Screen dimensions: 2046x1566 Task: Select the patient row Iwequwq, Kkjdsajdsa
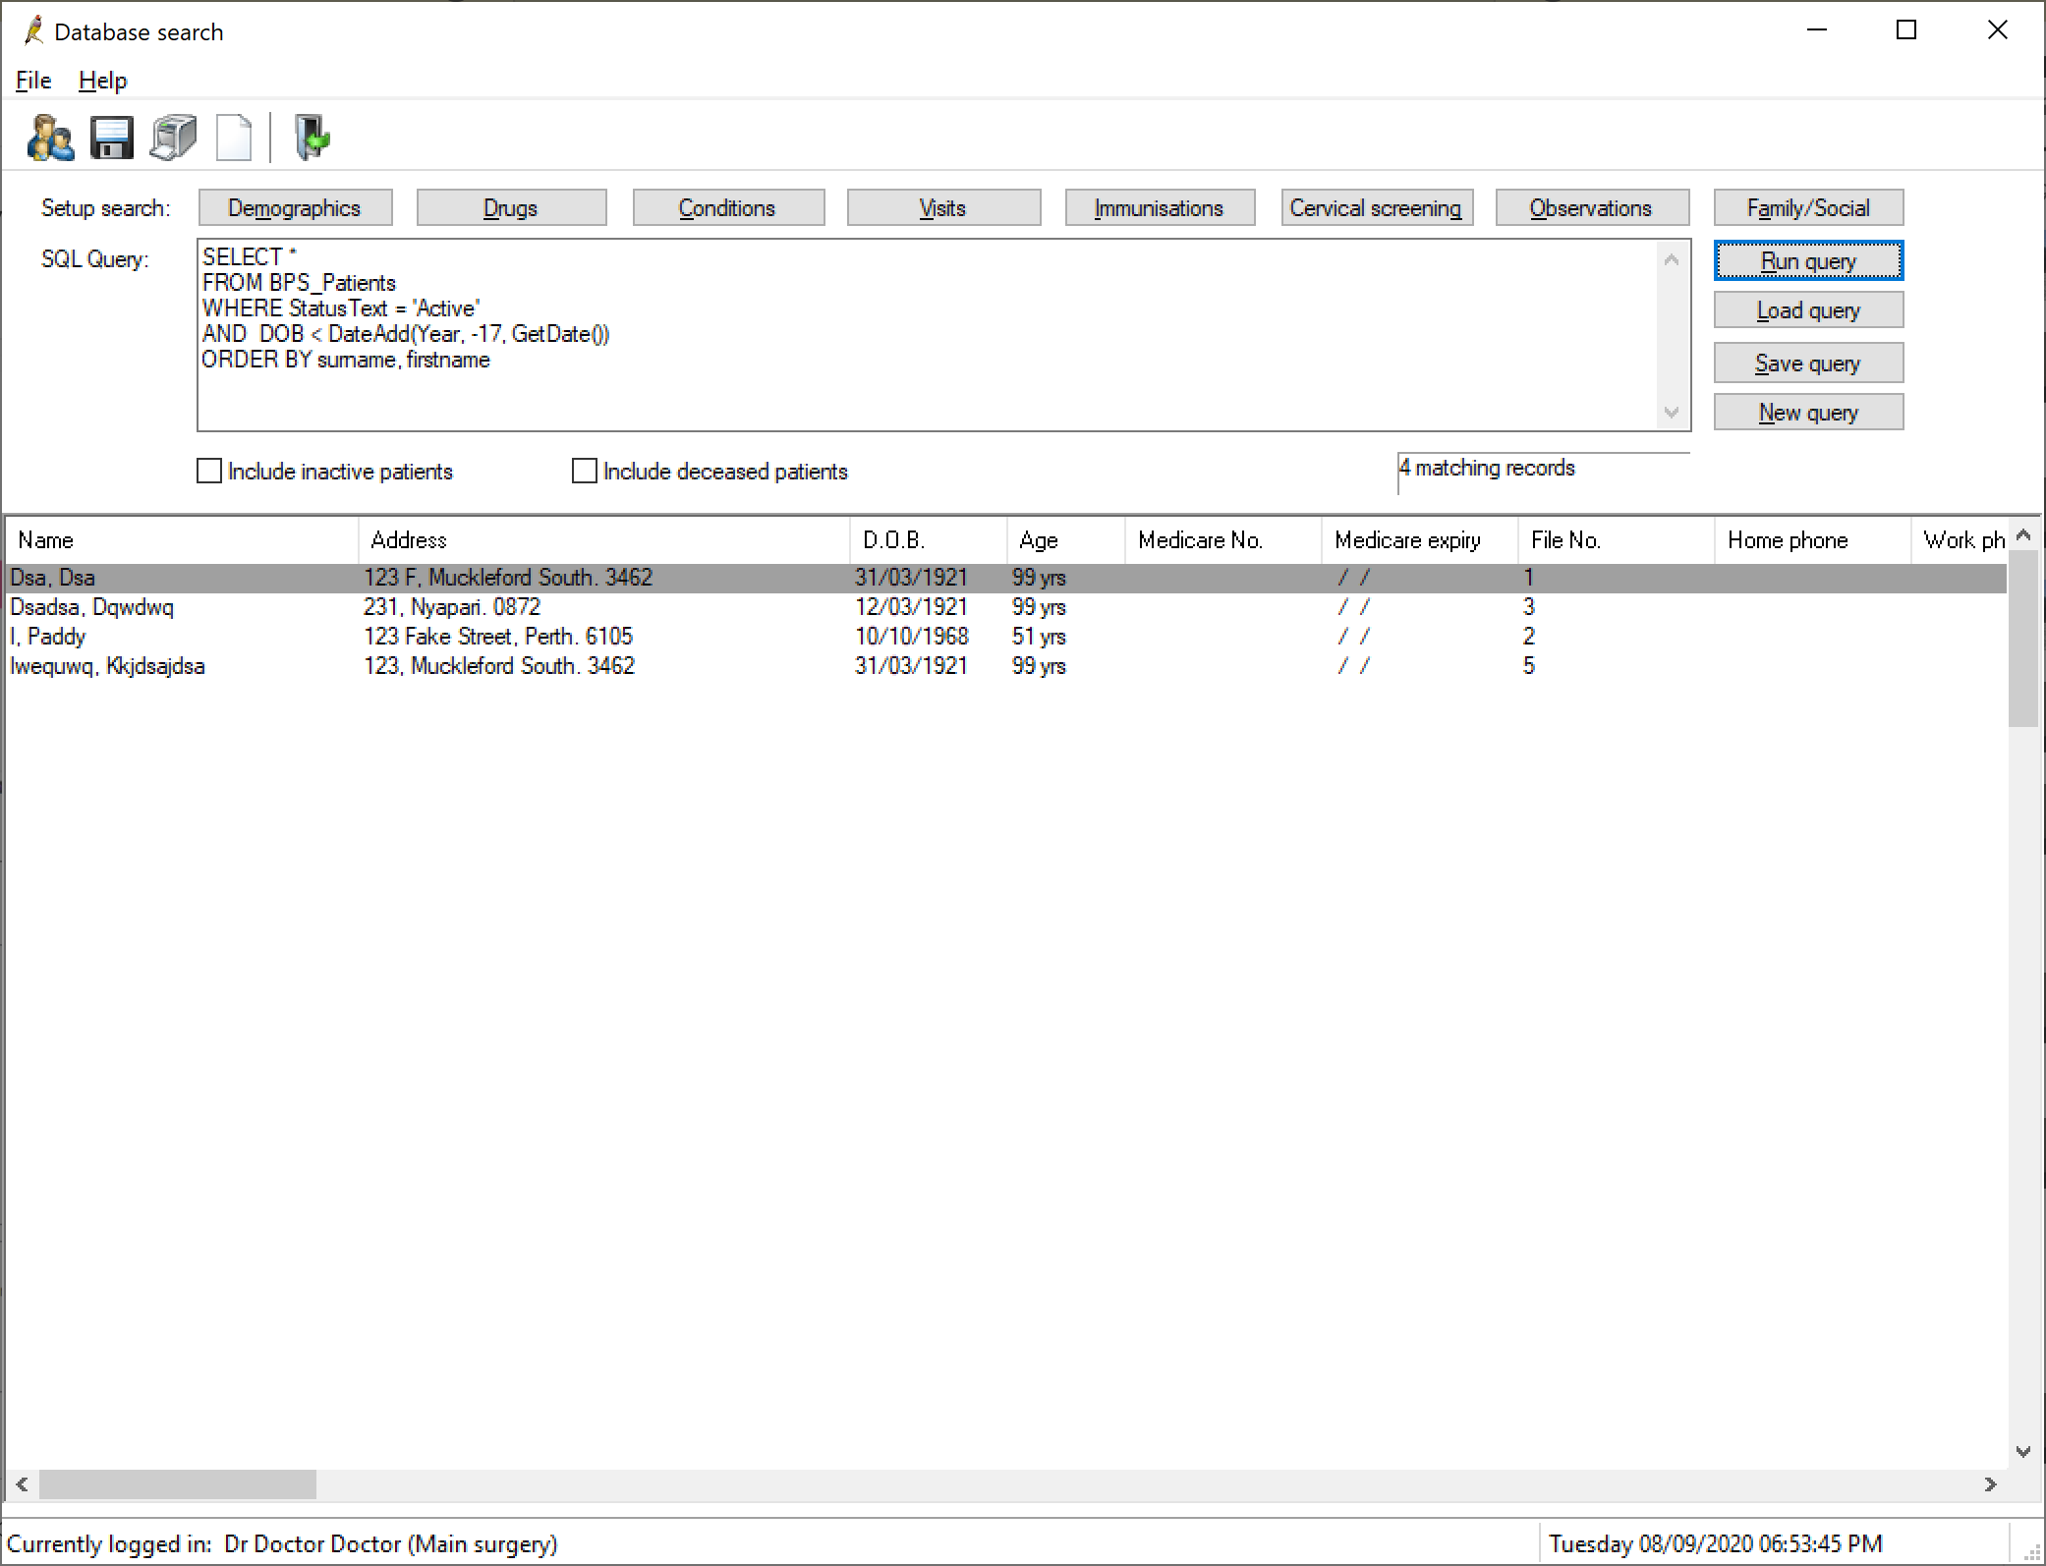(x=1006, y=666)
